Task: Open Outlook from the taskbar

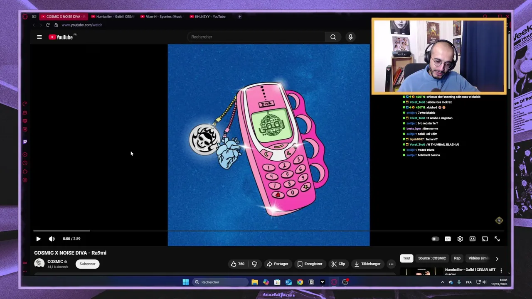Action: 288,282
